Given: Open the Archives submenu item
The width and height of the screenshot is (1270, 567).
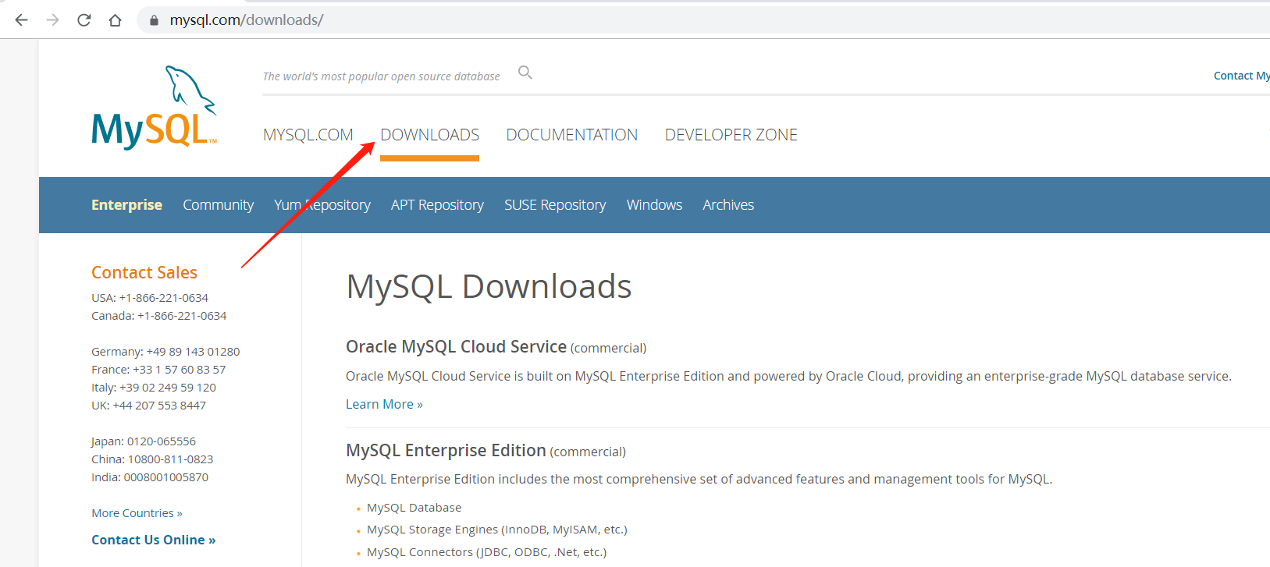Looking at the screenshot, I should [727, 205].
